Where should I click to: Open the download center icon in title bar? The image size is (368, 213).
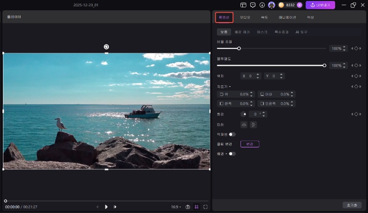pyautogui.click(x=262, y=5)
